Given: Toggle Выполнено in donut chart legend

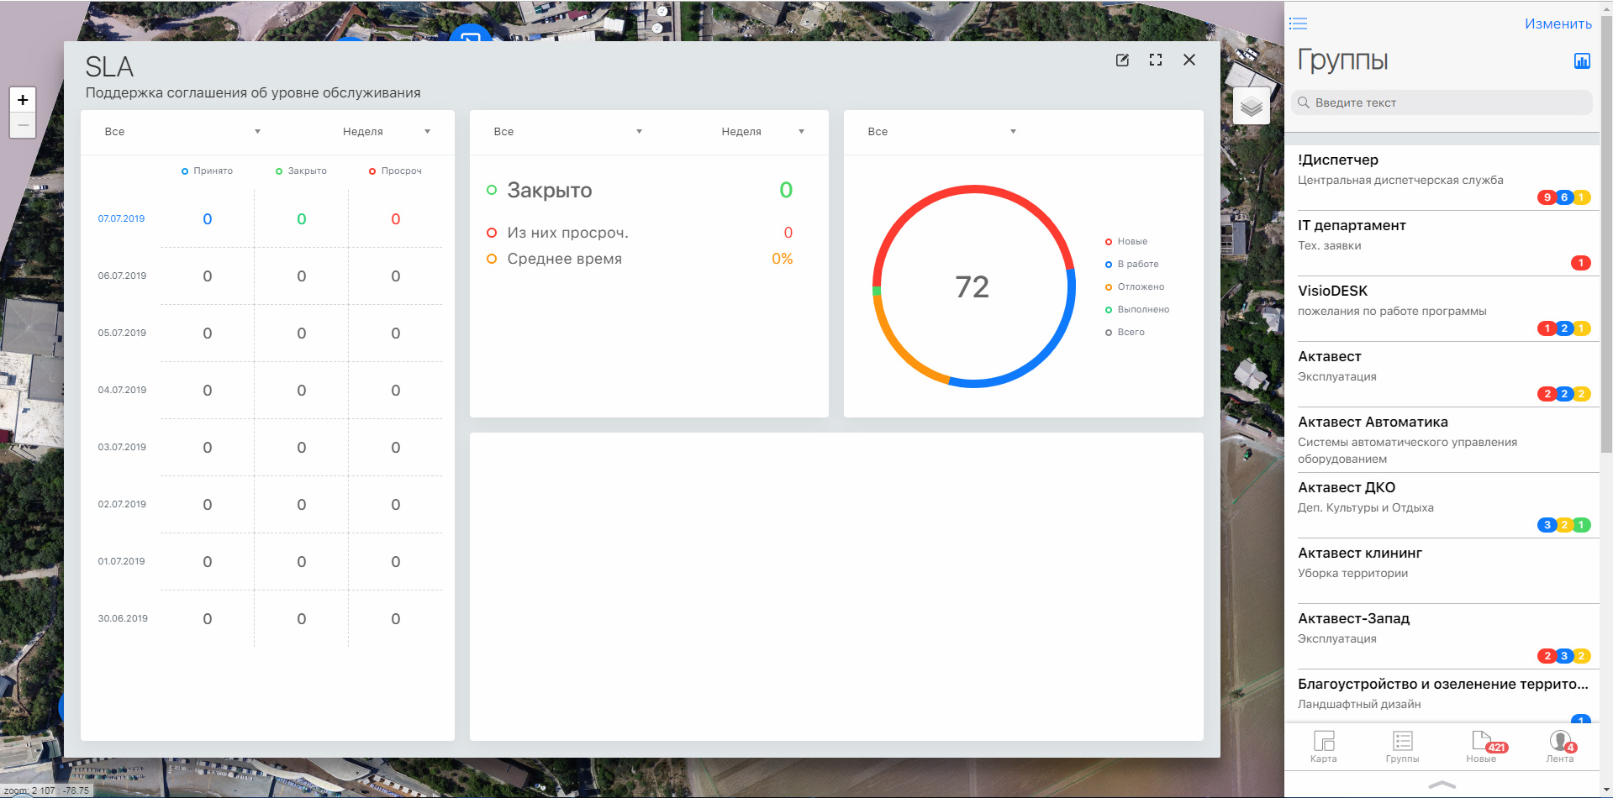Looking at the screenshot, I should pos(1137,310).
